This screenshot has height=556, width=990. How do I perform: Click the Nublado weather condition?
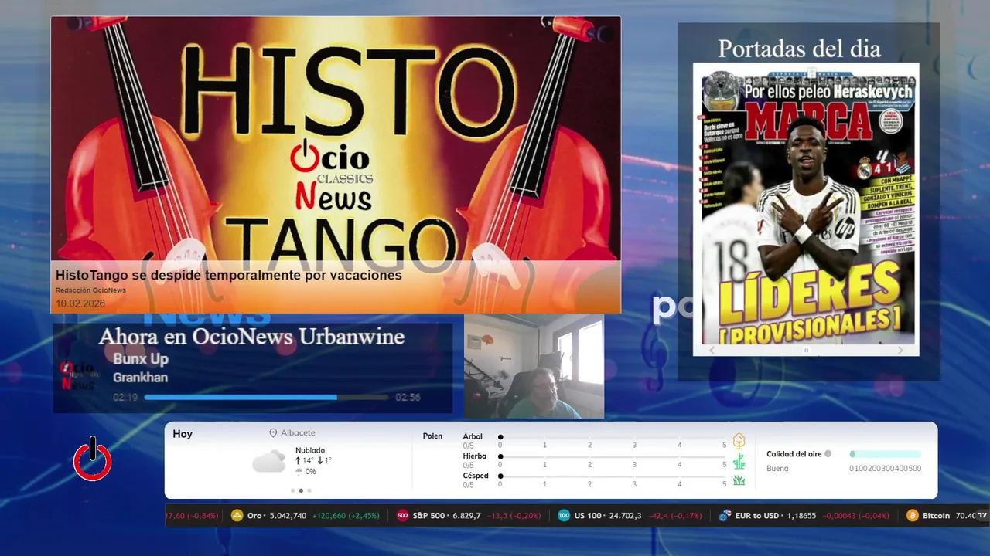(310, 450)
